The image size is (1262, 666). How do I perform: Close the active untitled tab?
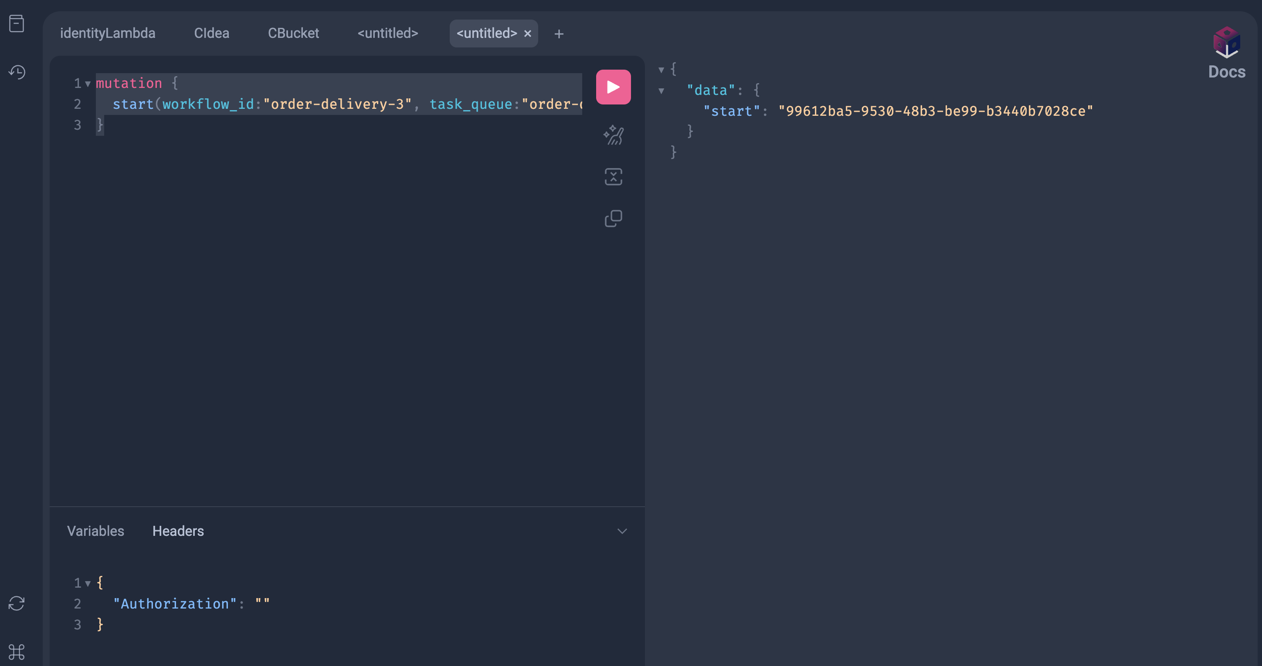pos(528,34)
